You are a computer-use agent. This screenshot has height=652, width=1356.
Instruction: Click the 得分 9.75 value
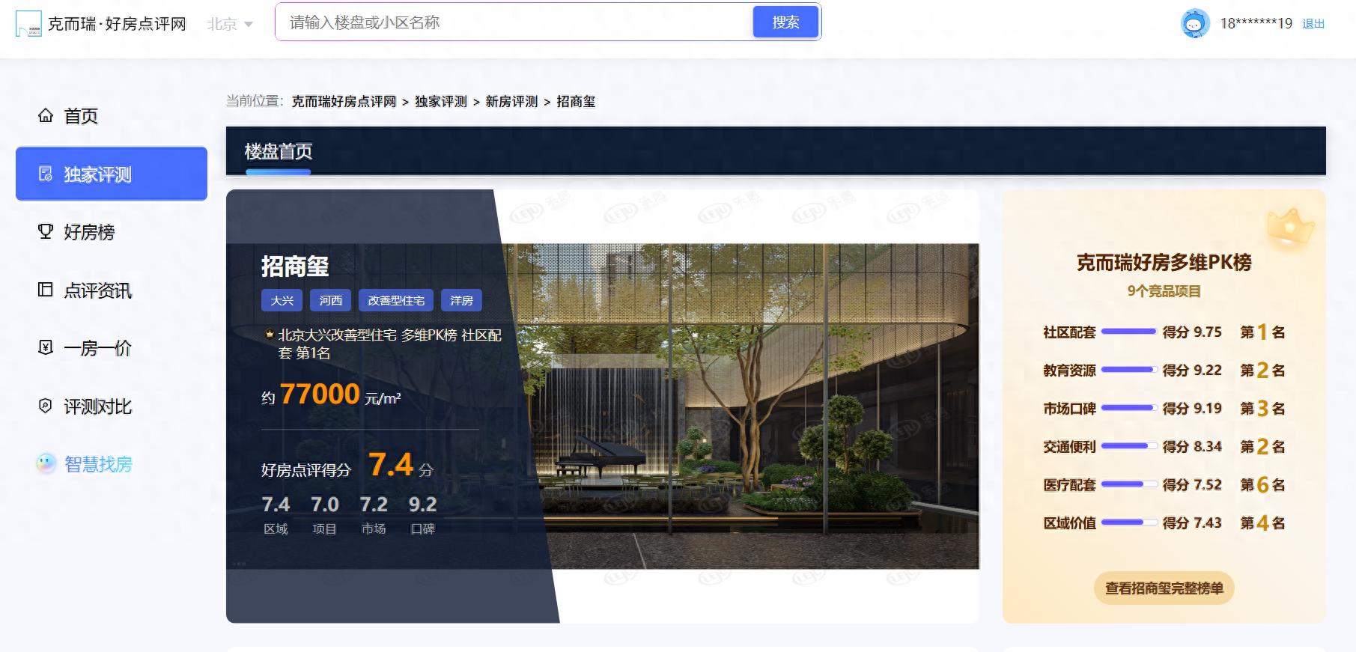[x=1192, y=332]
